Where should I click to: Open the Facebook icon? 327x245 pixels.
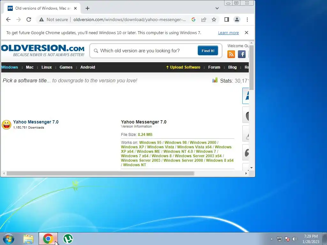242,54
